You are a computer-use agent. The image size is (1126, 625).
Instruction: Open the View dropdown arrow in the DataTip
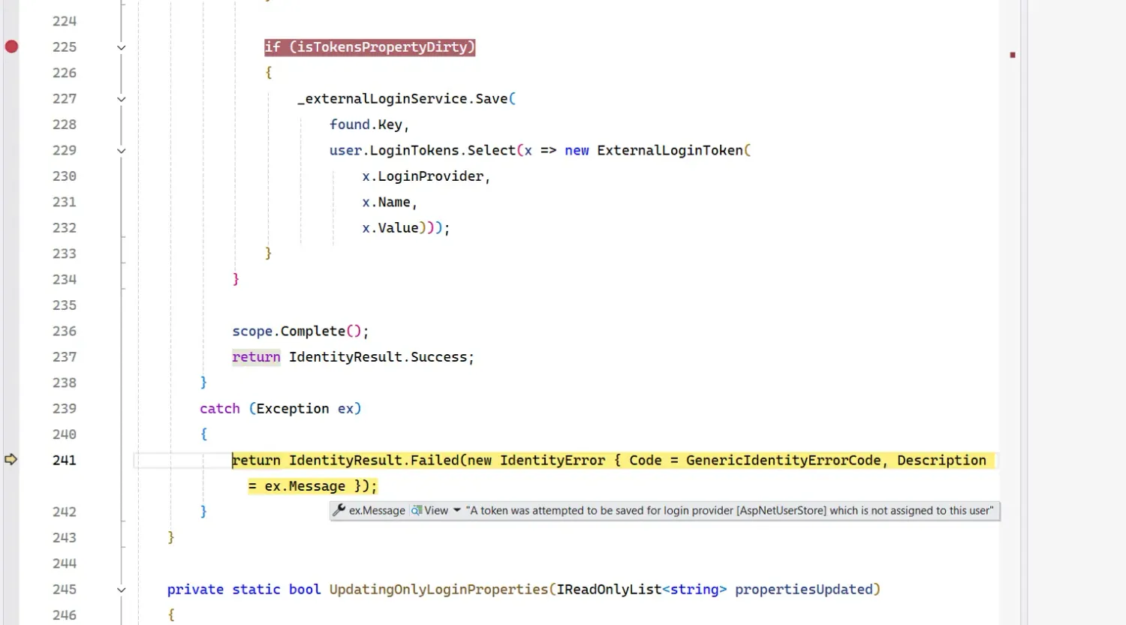(x=458, y=510)
